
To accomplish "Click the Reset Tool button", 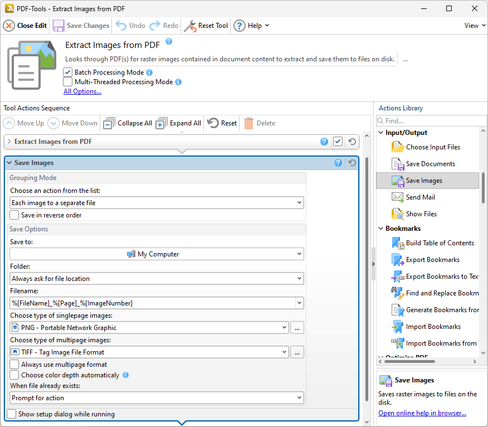I will point(206,26).
